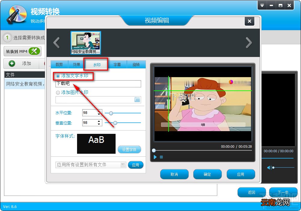The image size is (301, 211).
Task: Switch to the 效果 tab
Action: (76, 65)
